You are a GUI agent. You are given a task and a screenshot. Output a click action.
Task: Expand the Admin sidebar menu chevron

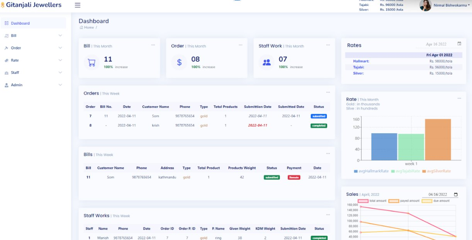click(x=60, y=85)
